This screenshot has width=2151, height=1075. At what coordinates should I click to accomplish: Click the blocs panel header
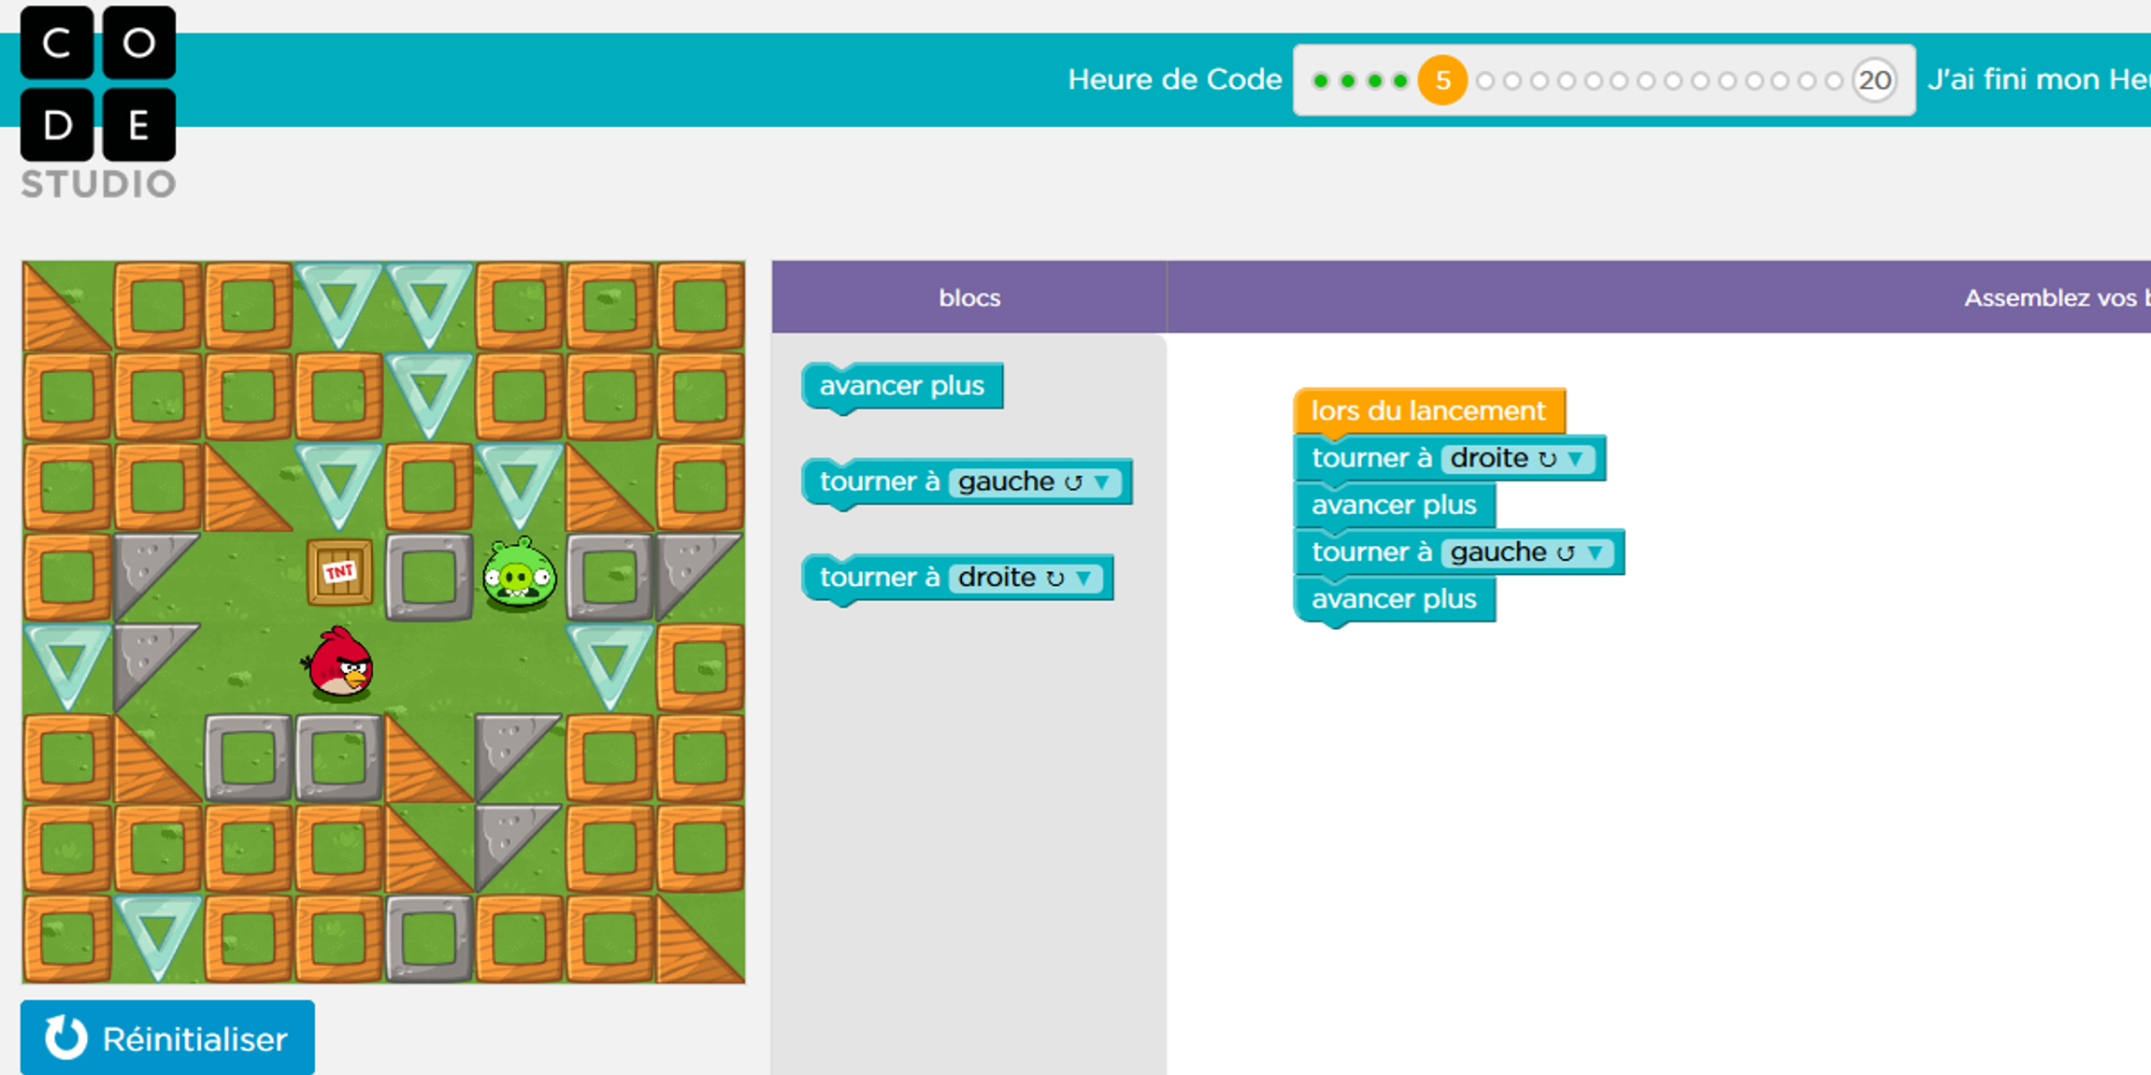point(968,297)
